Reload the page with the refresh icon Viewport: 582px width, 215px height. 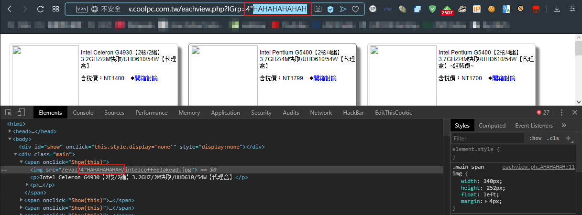pyautogui.click(x=40, y=9)
